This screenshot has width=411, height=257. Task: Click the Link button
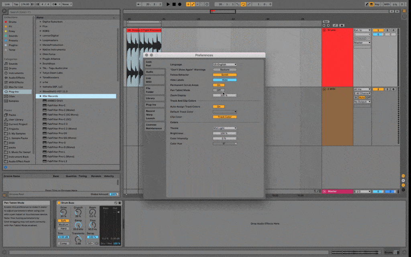coord(7,4)
